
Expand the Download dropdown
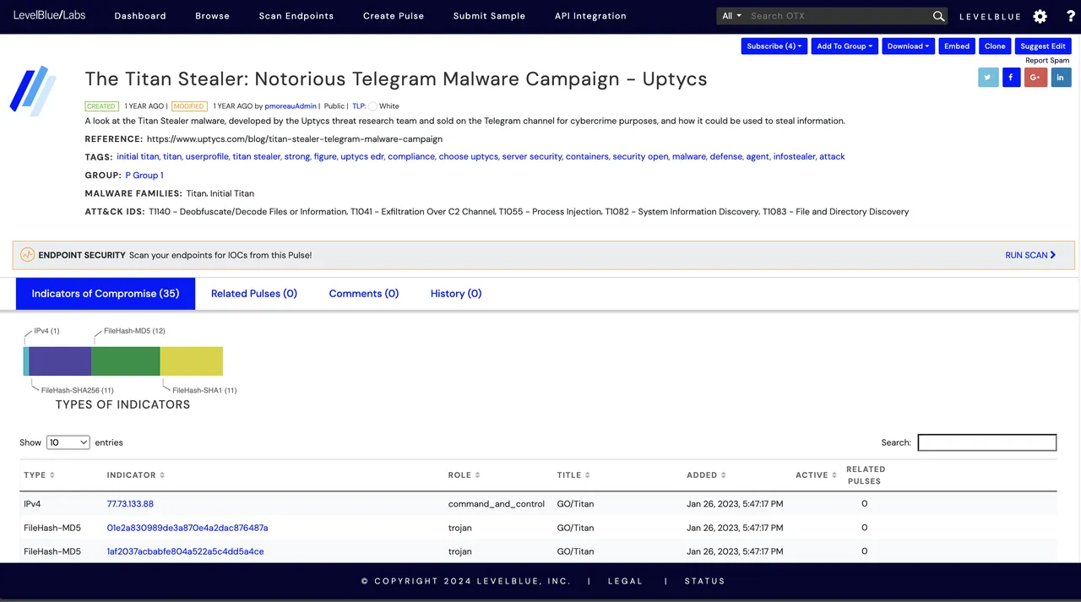(908, 46)
